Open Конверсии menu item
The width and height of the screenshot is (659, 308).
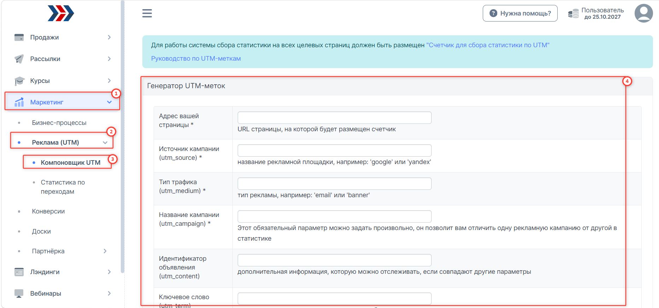[48, 211]
